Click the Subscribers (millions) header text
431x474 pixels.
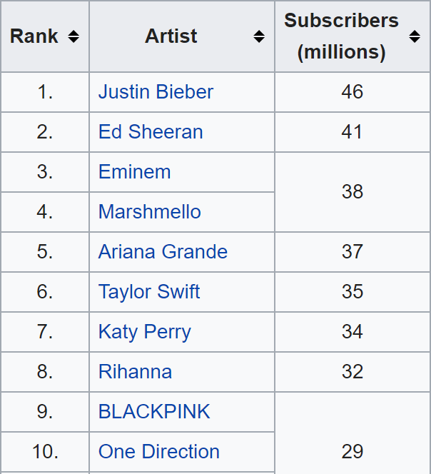tap(342, 36)
